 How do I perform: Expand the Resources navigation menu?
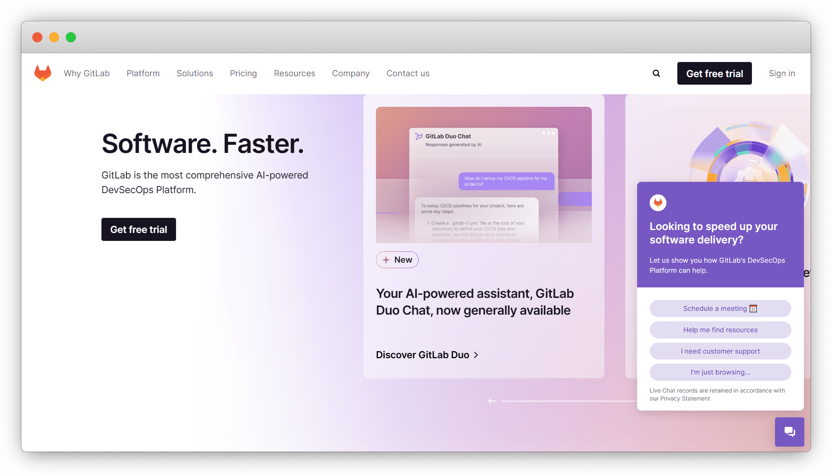294,73
